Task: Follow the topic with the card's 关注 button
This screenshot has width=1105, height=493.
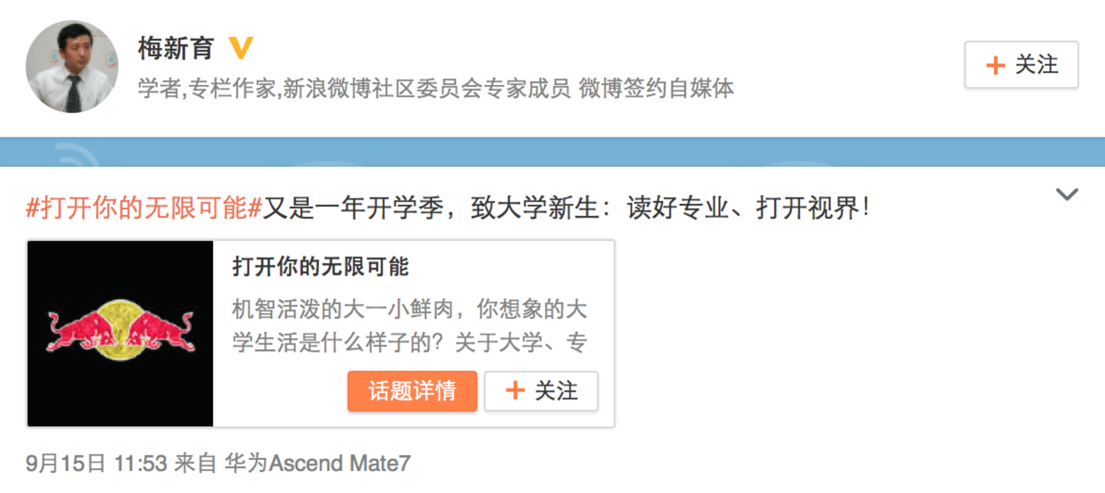Action: pyautogui.click(x=541, y=391)
